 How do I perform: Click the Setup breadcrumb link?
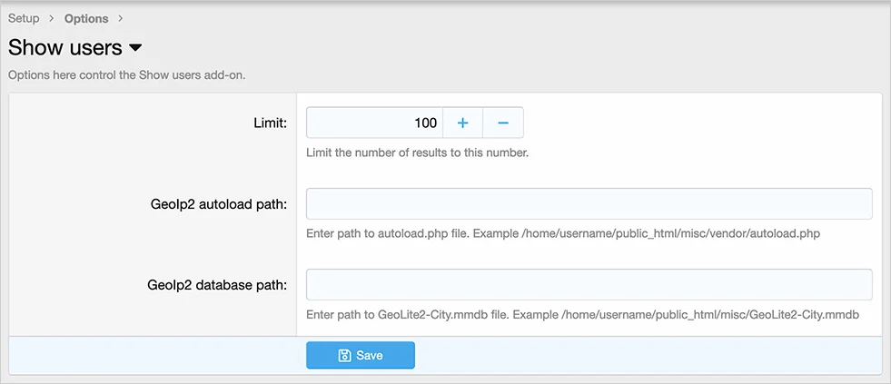(x=24, y=18)
